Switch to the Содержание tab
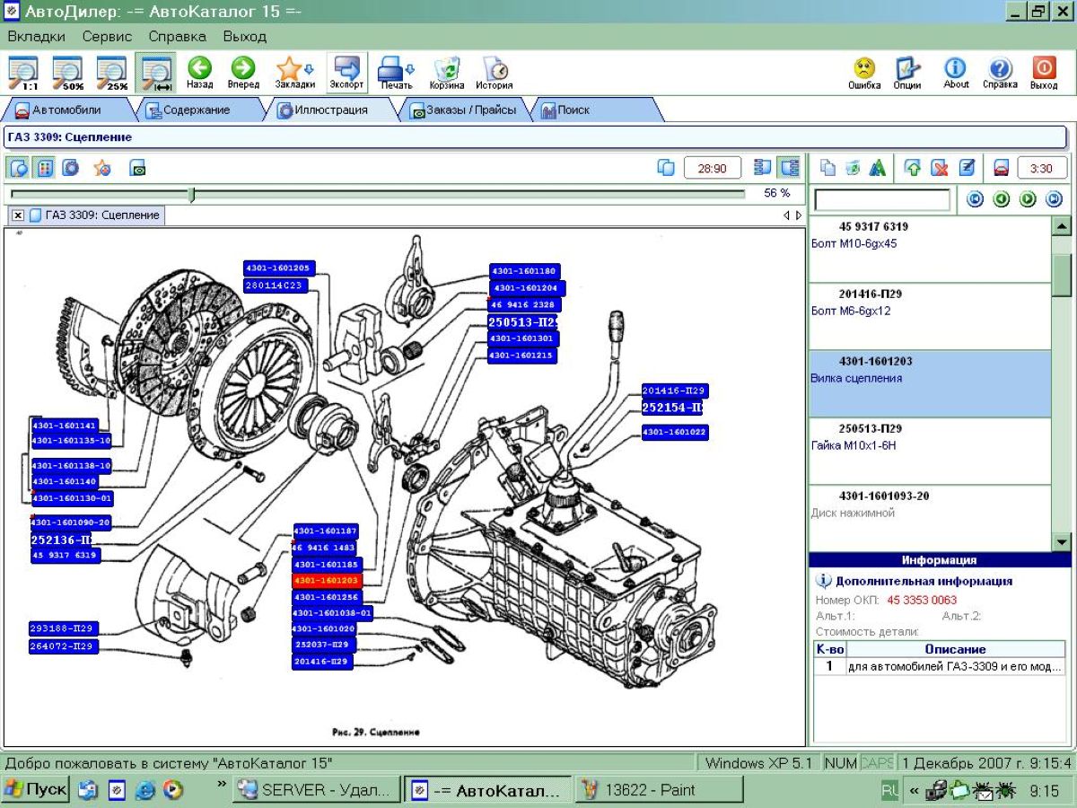This screenshot has height=808, width=1077. coord(196,110)
